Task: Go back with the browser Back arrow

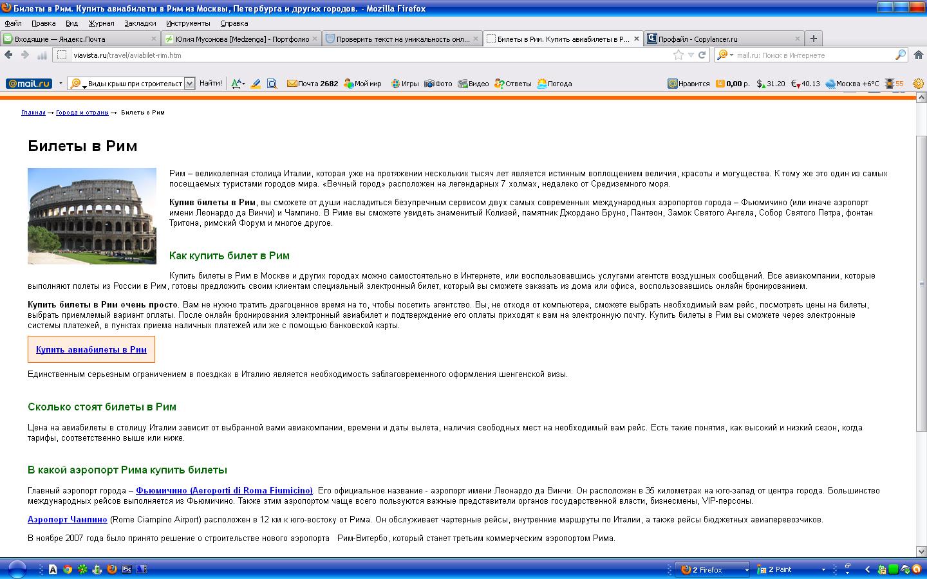Action: (9, 55)
